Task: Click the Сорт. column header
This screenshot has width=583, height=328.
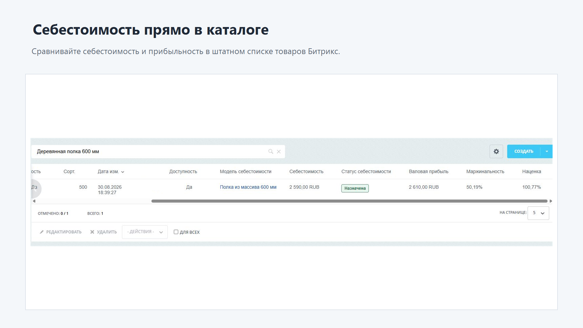Action: tap(69, 172)
